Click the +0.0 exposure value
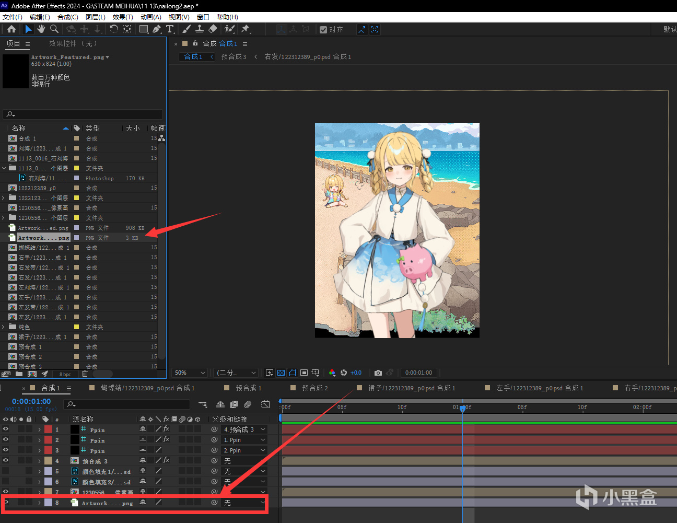Screen dimensions: 677x523 tap(356, 373)
